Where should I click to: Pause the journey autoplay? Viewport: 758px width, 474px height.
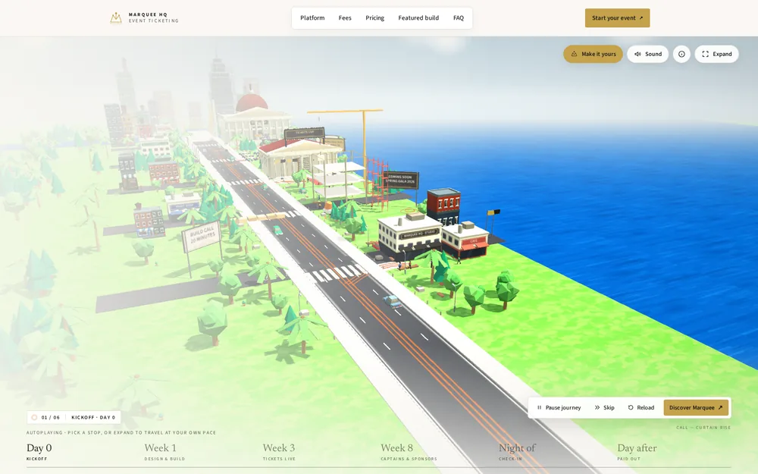(x=559, y=408)
